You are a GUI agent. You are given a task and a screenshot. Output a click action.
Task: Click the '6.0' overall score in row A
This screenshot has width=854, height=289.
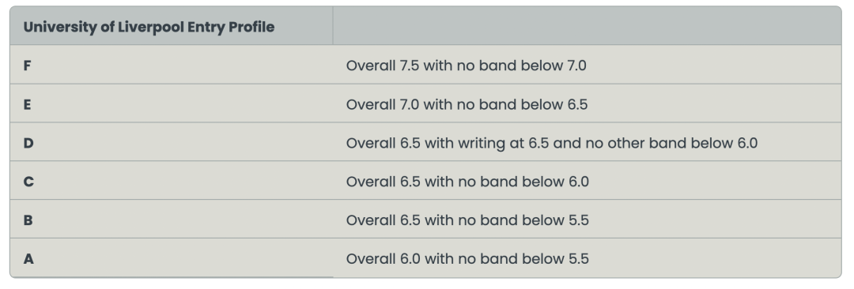[410, 259]
